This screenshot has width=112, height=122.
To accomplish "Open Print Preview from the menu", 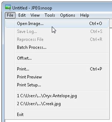I will 57,77.
